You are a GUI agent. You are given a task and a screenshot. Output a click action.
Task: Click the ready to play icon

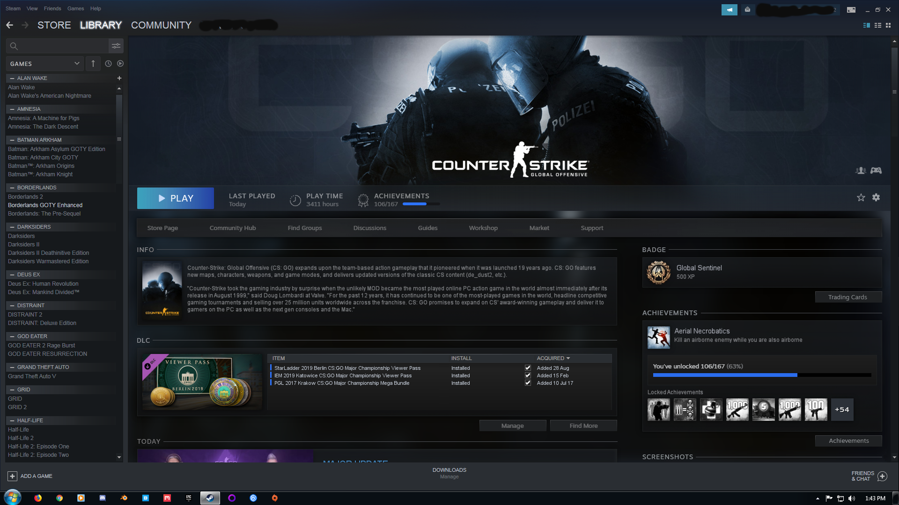pyautogui.click(x=120, y=64)
